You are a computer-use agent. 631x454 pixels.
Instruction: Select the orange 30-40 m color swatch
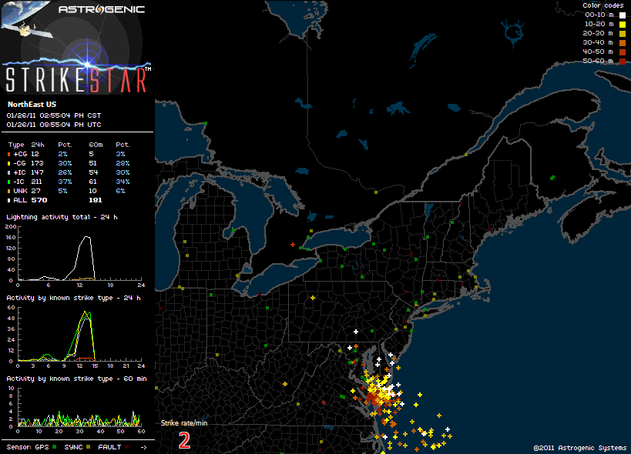click(x=623, y=43)
